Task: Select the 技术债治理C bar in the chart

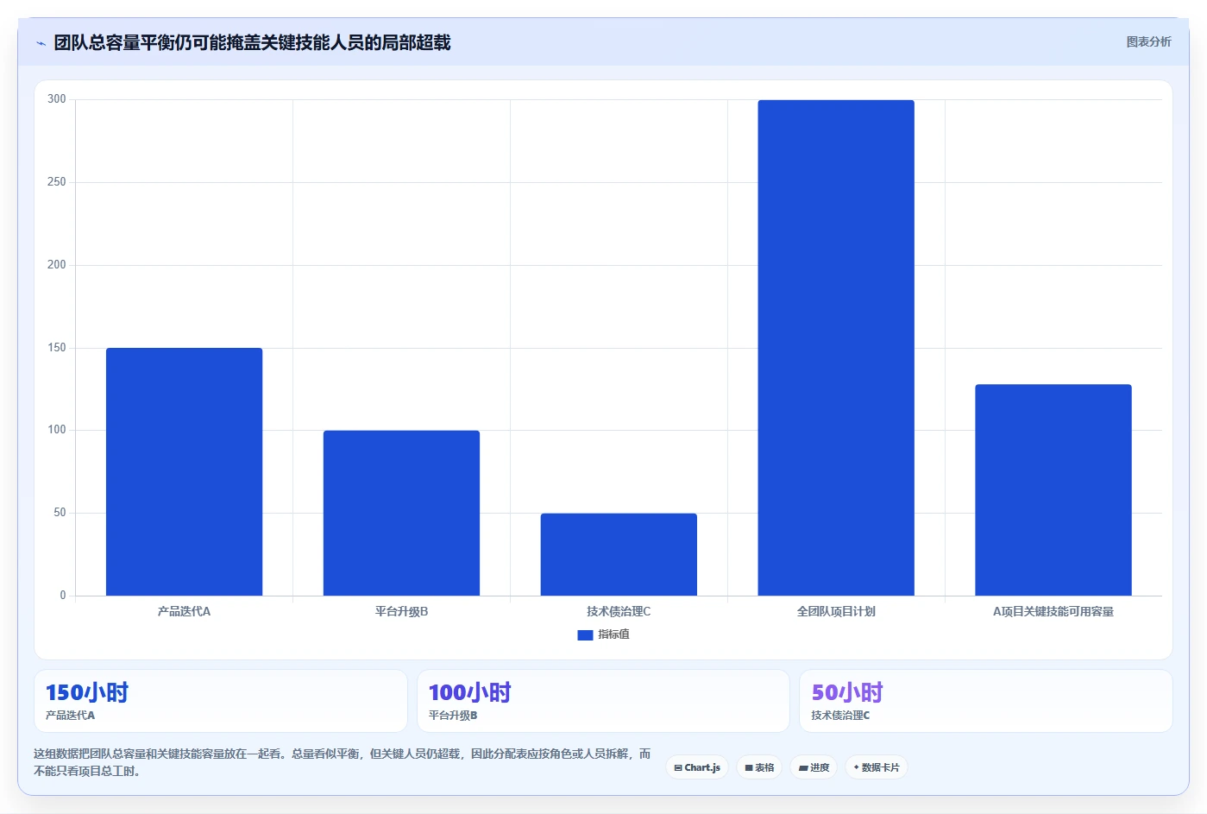Action: 619,554
